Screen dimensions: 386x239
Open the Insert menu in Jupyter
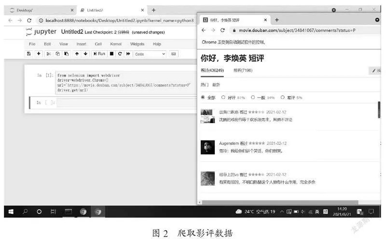point(81,44)
